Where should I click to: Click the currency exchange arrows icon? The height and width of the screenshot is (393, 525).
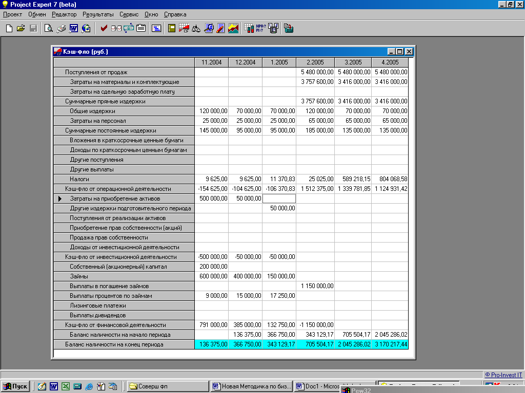[129, 29]
